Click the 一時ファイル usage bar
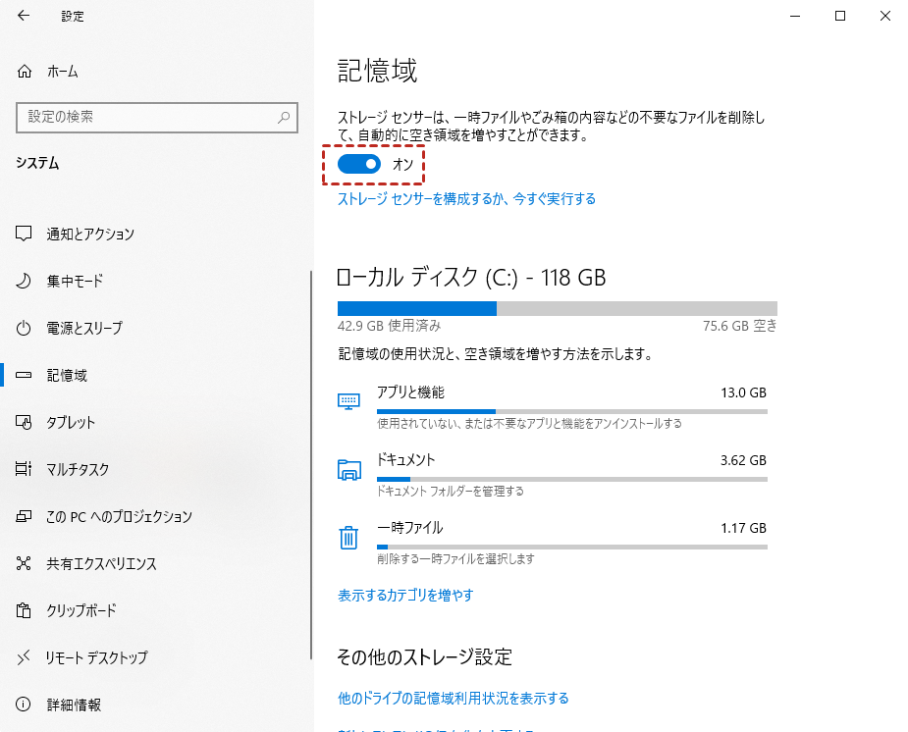Viewport: 908px width, 732px height. tap(572, 547)
